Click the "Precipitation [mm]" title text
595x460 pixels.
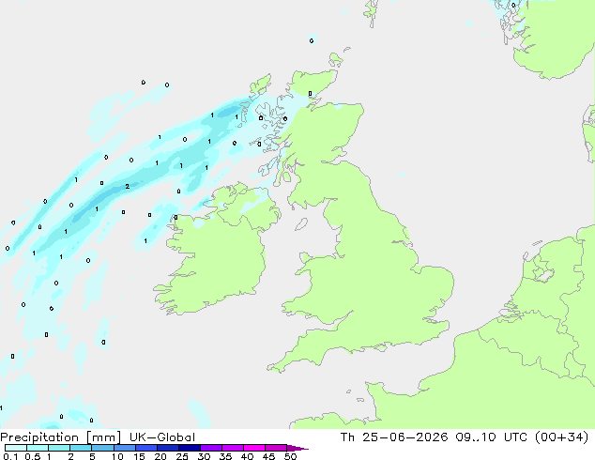tap(61, 437)
